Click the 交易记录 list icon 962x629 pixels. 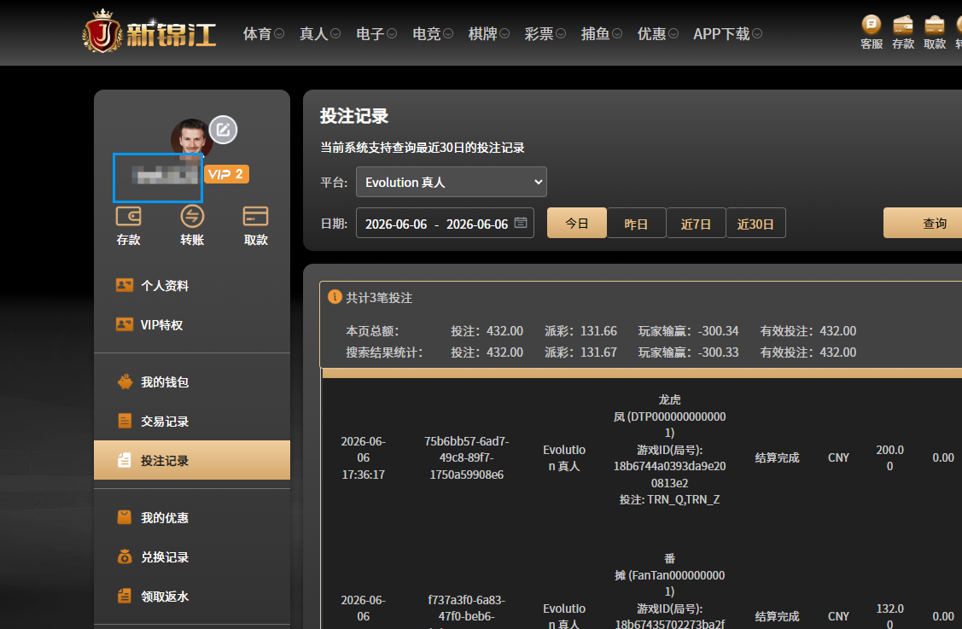(x=125, y=421)
